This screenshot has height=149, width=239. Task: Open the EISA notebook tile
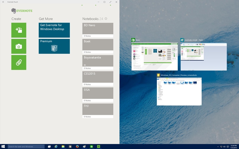pyautogui.click(x=98, y=95)
